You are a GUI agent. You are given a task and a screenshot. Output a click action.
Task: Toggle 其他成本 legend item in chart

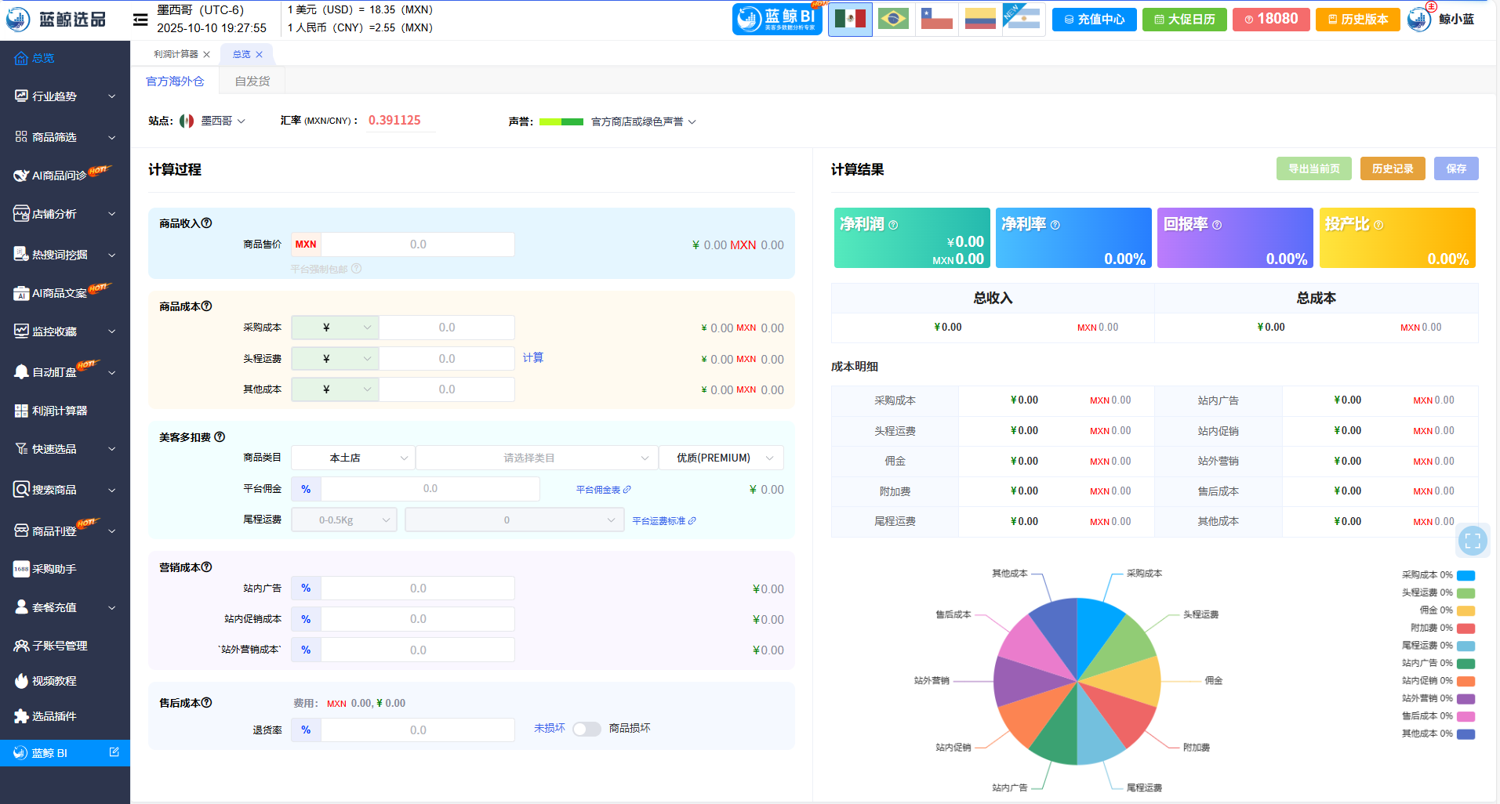click(x=1465, y=734)
